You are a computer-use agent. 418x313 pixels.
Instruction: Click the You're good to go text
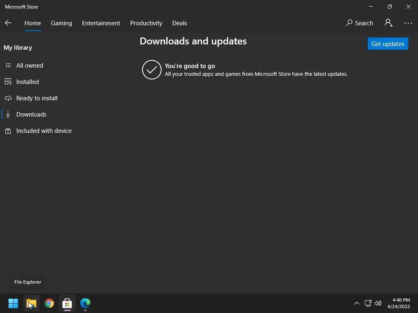point(190,66)
